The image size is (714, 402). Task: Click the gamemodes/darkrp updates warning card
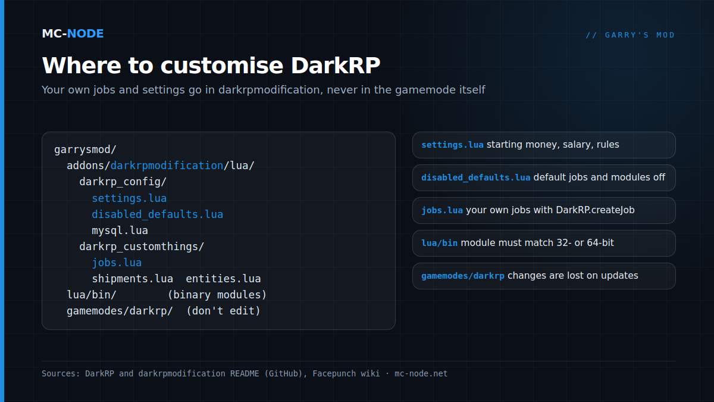pyautogui.click(x=544, y=276)
